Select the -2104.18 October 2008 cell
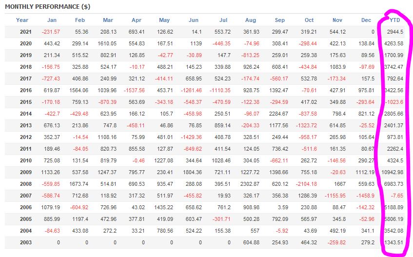Viewport: 413px width, 257px height. (x=306, y=184)
